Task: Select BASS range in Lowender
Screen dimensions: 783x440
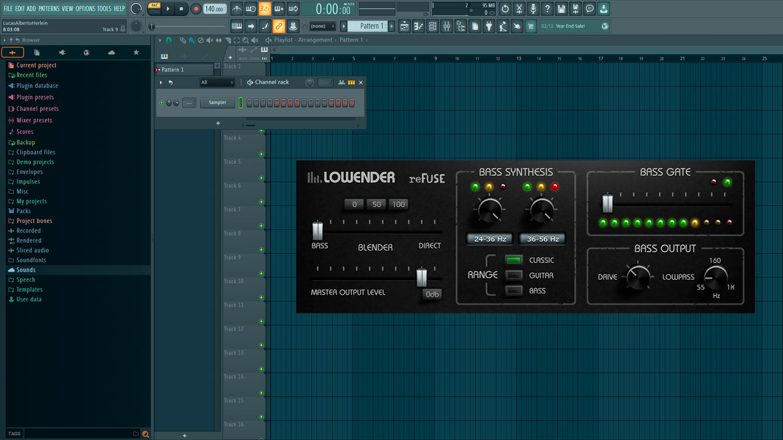Action: click(x=514, y=291)
